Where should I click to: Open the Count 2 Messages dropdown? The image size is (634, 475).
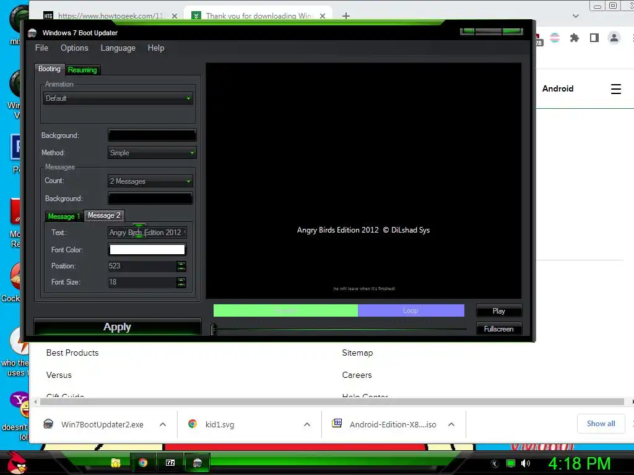150,181
